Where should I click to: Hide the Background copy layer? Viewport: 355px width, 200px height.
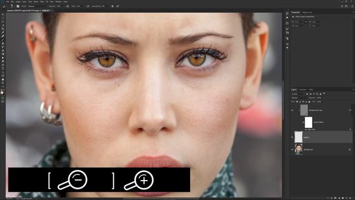pos(292,110)
